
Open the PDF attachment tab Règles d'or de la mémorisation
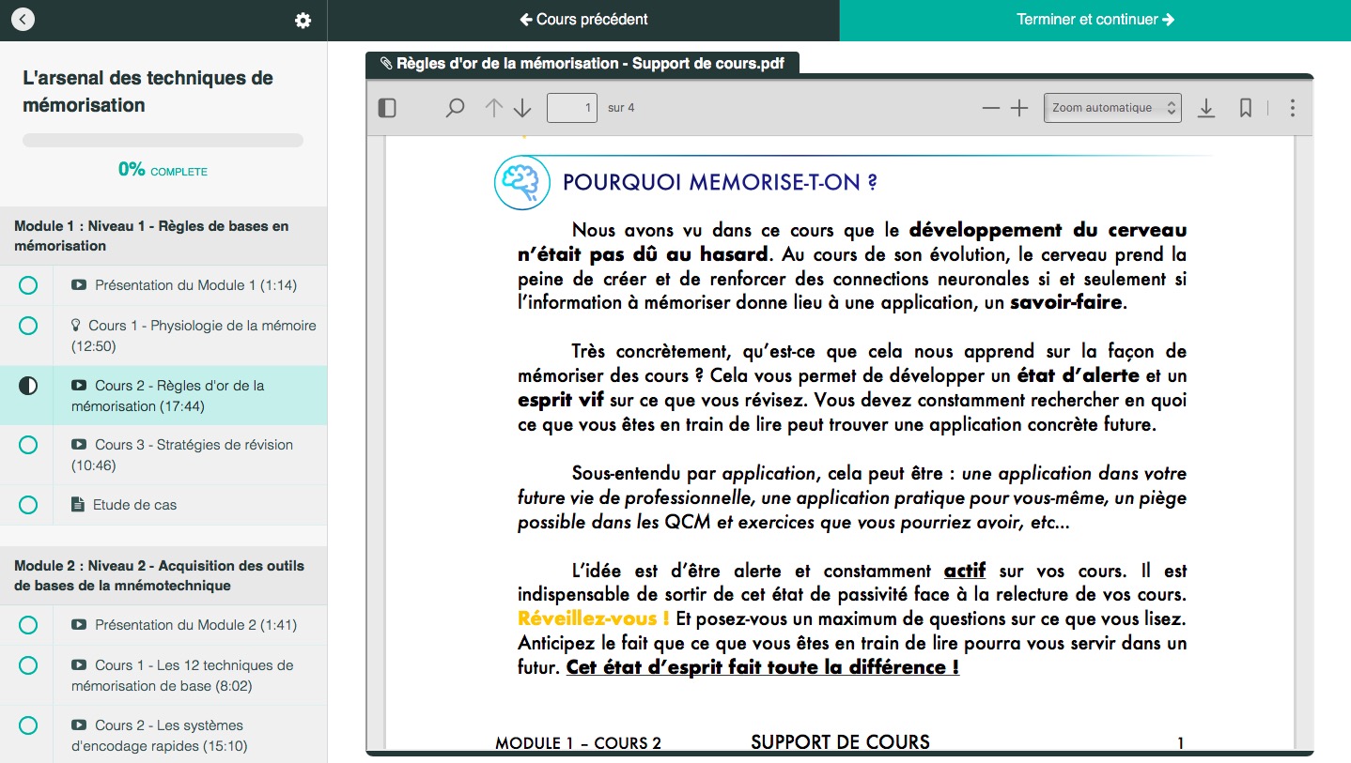pyautogui.click(x=582, y=63)
